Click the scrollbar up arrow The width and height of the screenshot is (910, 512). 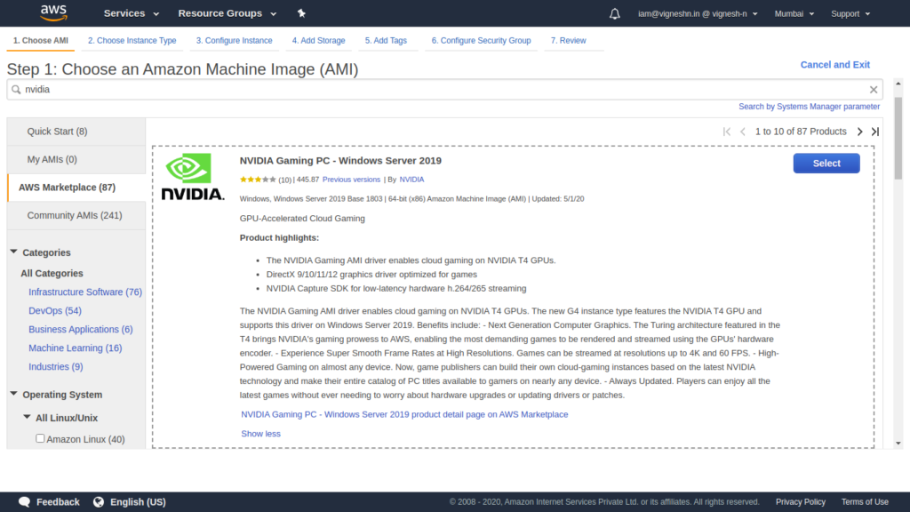tap(898, 84)
